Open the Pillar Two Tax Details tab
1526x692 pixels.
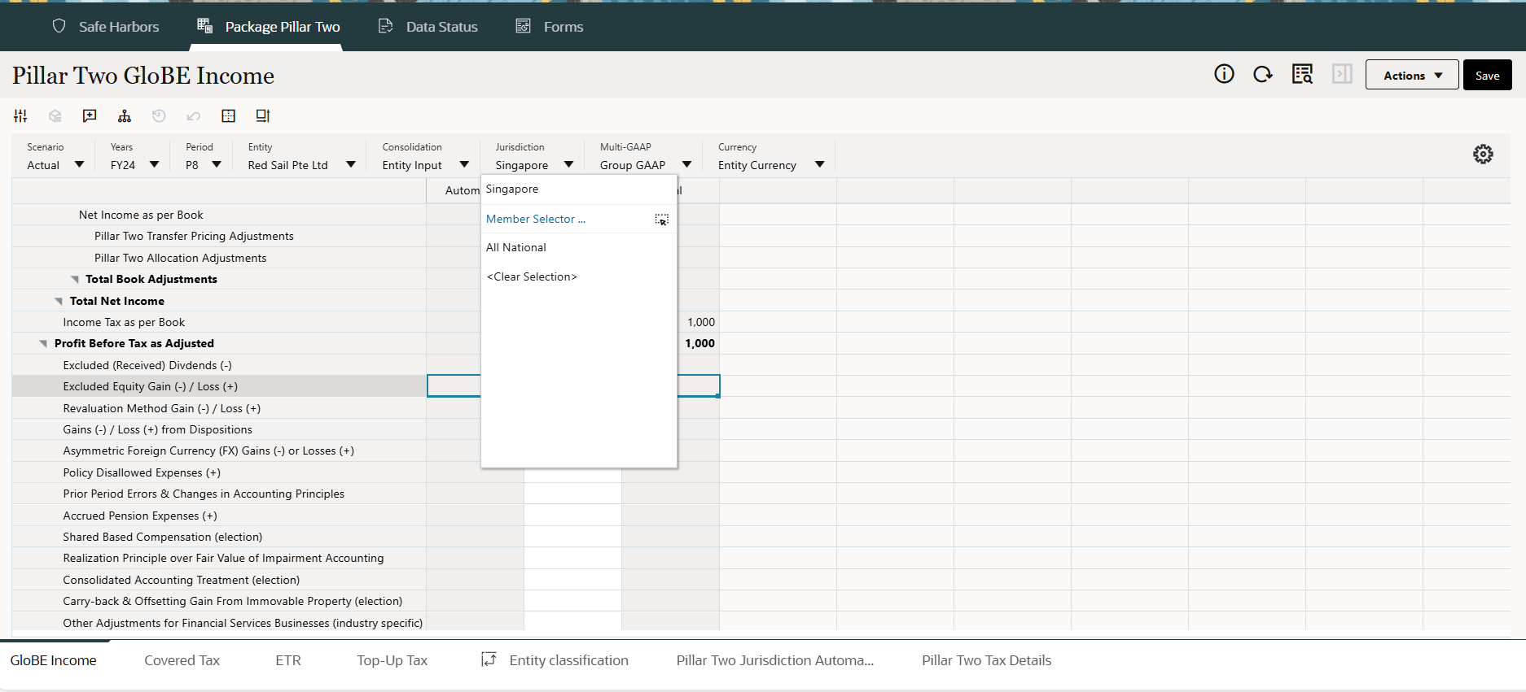point(986,660)
